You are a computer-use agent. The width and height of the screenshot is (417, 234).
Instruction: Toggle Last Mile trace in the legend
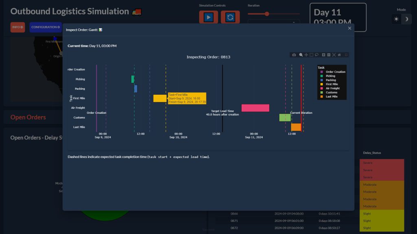tap(329, 97)
